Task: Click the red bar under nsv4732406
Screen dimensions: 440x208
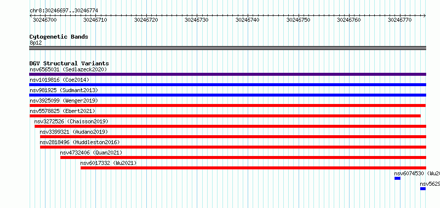Action: coord(243,157)
